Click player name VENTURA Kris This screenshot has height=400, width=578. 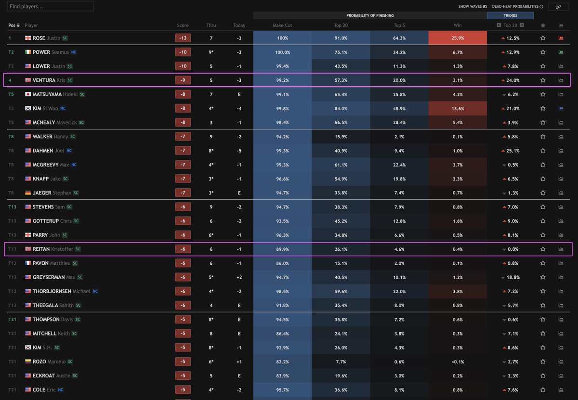[49, 80]
